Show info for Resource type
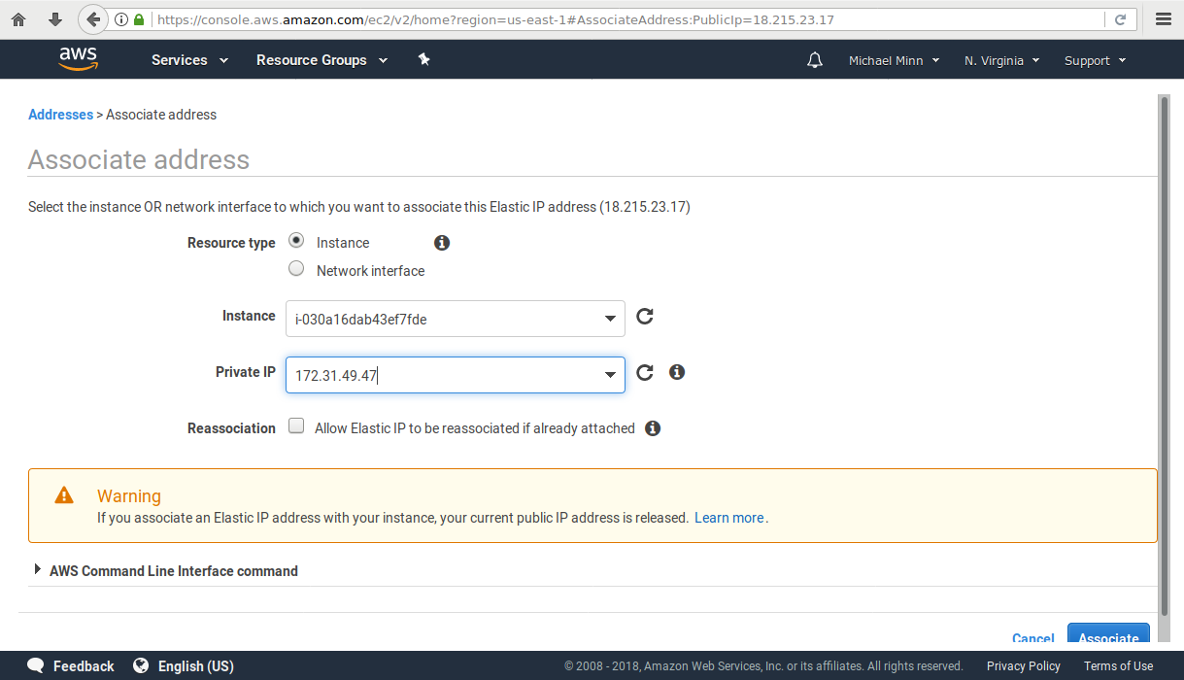This screenshot has width=1184, height=680. 442,243
